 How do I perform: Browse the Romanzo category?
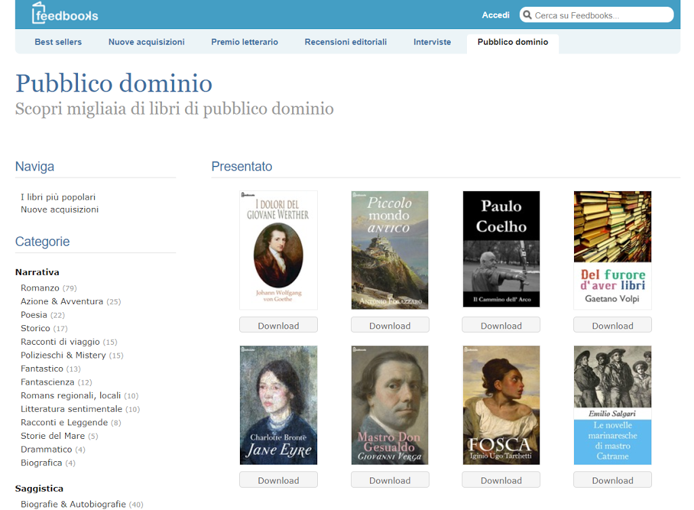(40, 288)
